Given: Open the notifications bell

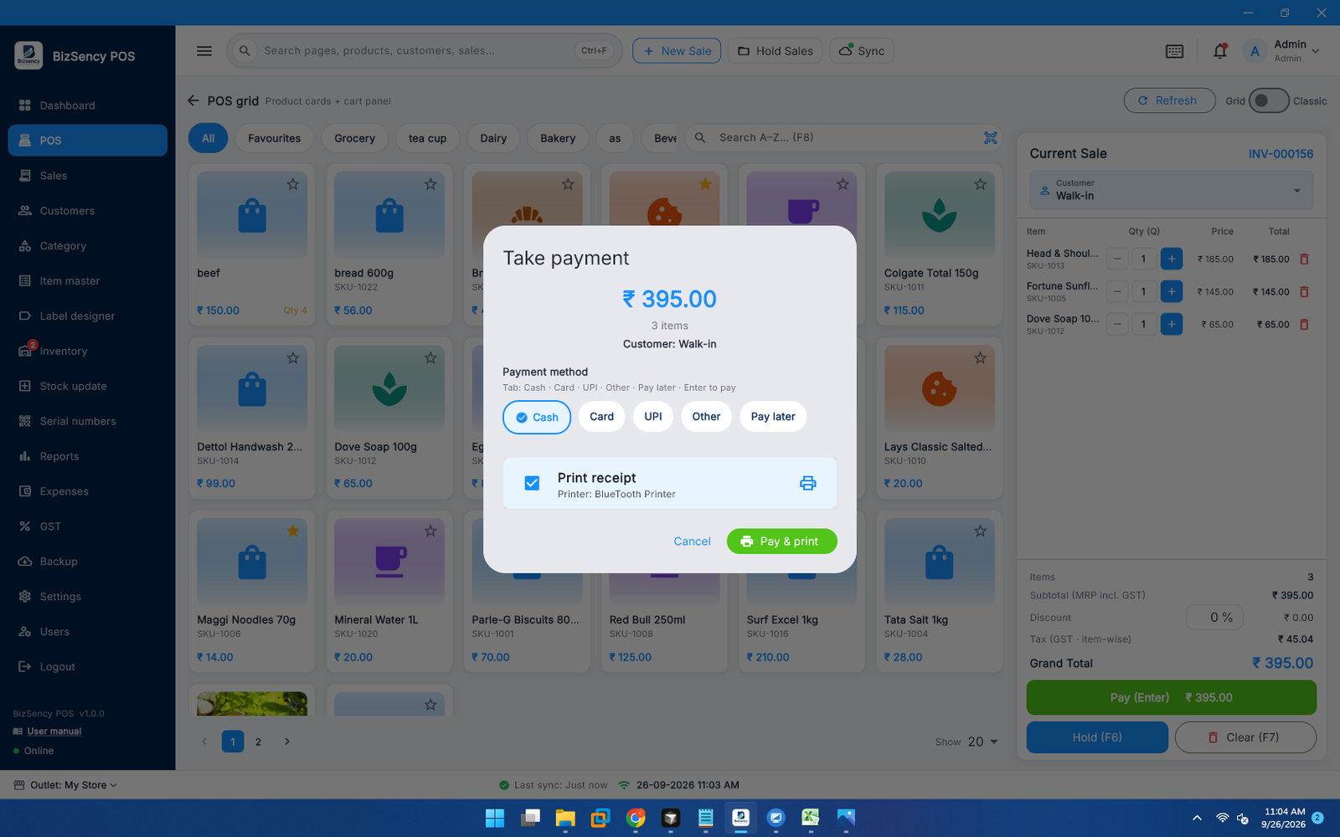Looking at the screenshot, I should point(1220,51).
